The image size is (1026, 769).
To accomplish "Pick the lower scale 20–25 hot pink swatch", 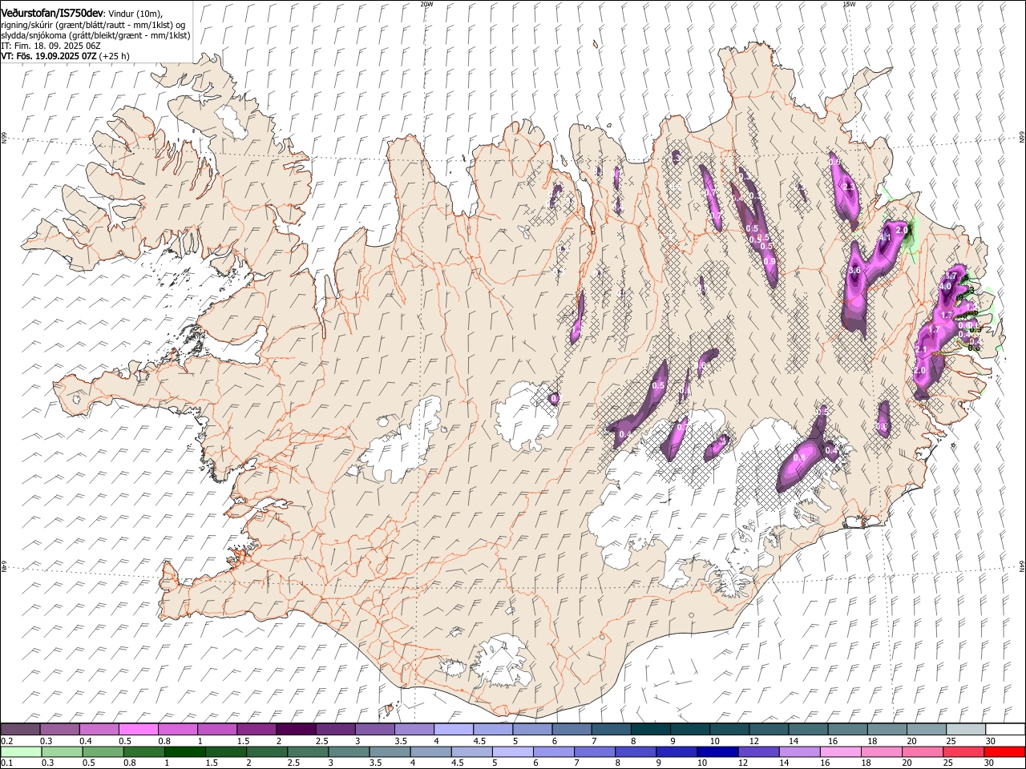I will click(x=923, y=752).
